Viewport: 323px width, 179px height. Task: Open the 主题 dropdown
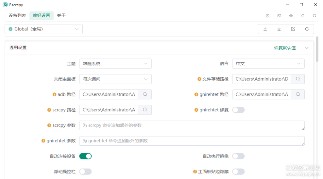click(115, 64)
